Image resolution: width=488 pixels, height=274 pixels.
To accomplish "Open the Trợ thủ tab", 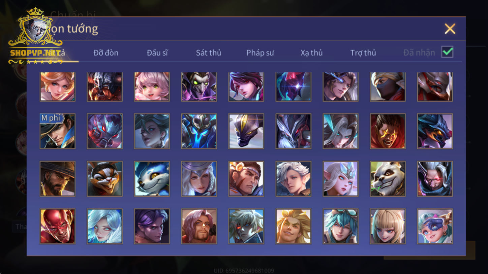I will (363, 53).
